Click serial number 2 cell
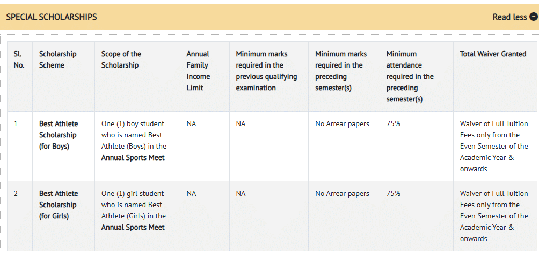 16,194
